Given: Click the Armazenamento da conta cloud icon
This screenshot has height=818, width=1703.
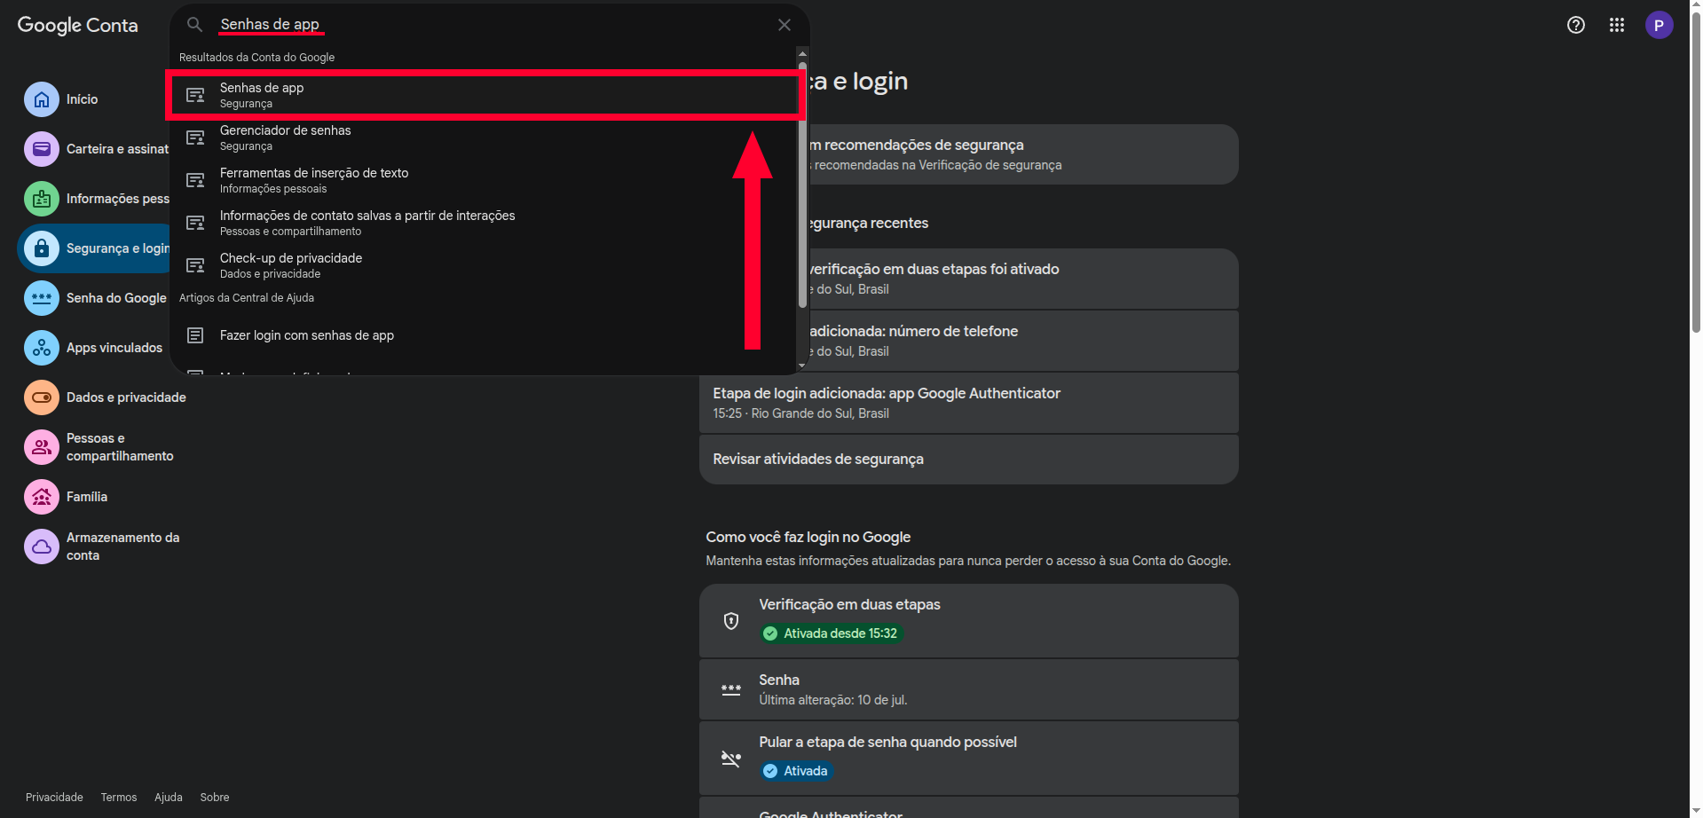Looking at the screenshot, I should (42, 547).
